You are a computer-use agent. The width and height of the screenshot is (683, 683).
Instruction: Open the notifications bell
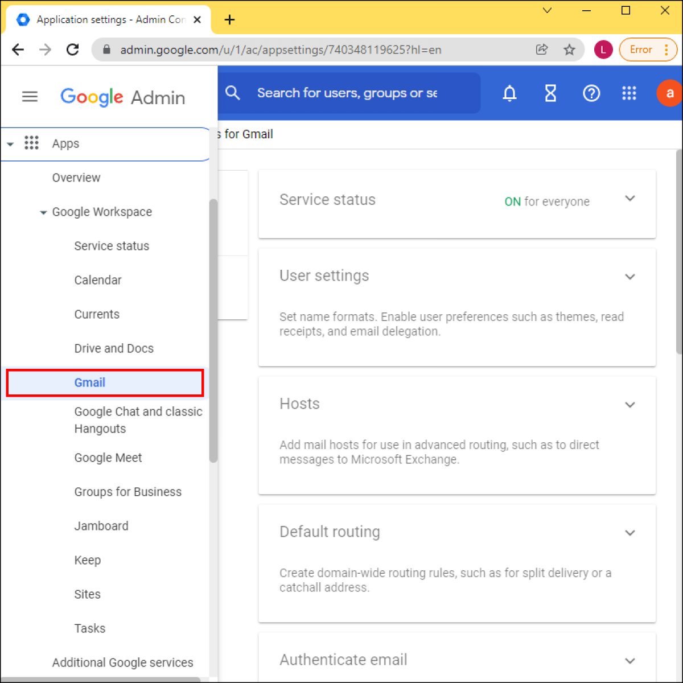pyautogui.click(x=509, y=93)
